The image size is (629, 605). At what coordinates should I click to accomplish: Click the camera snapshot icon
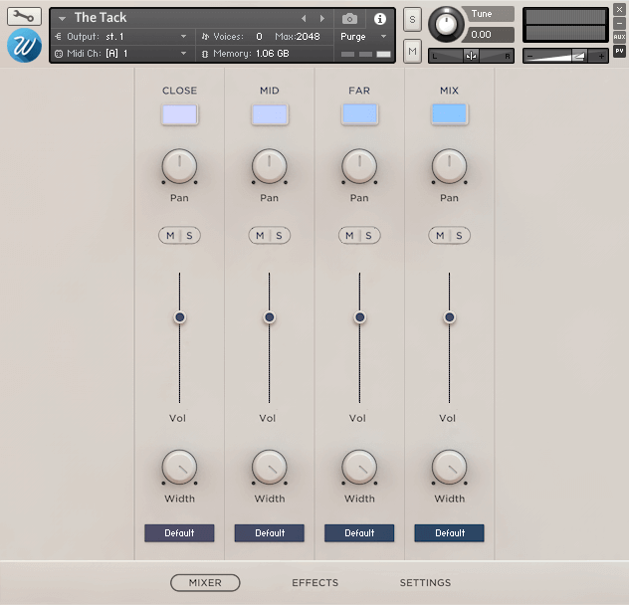350,19
